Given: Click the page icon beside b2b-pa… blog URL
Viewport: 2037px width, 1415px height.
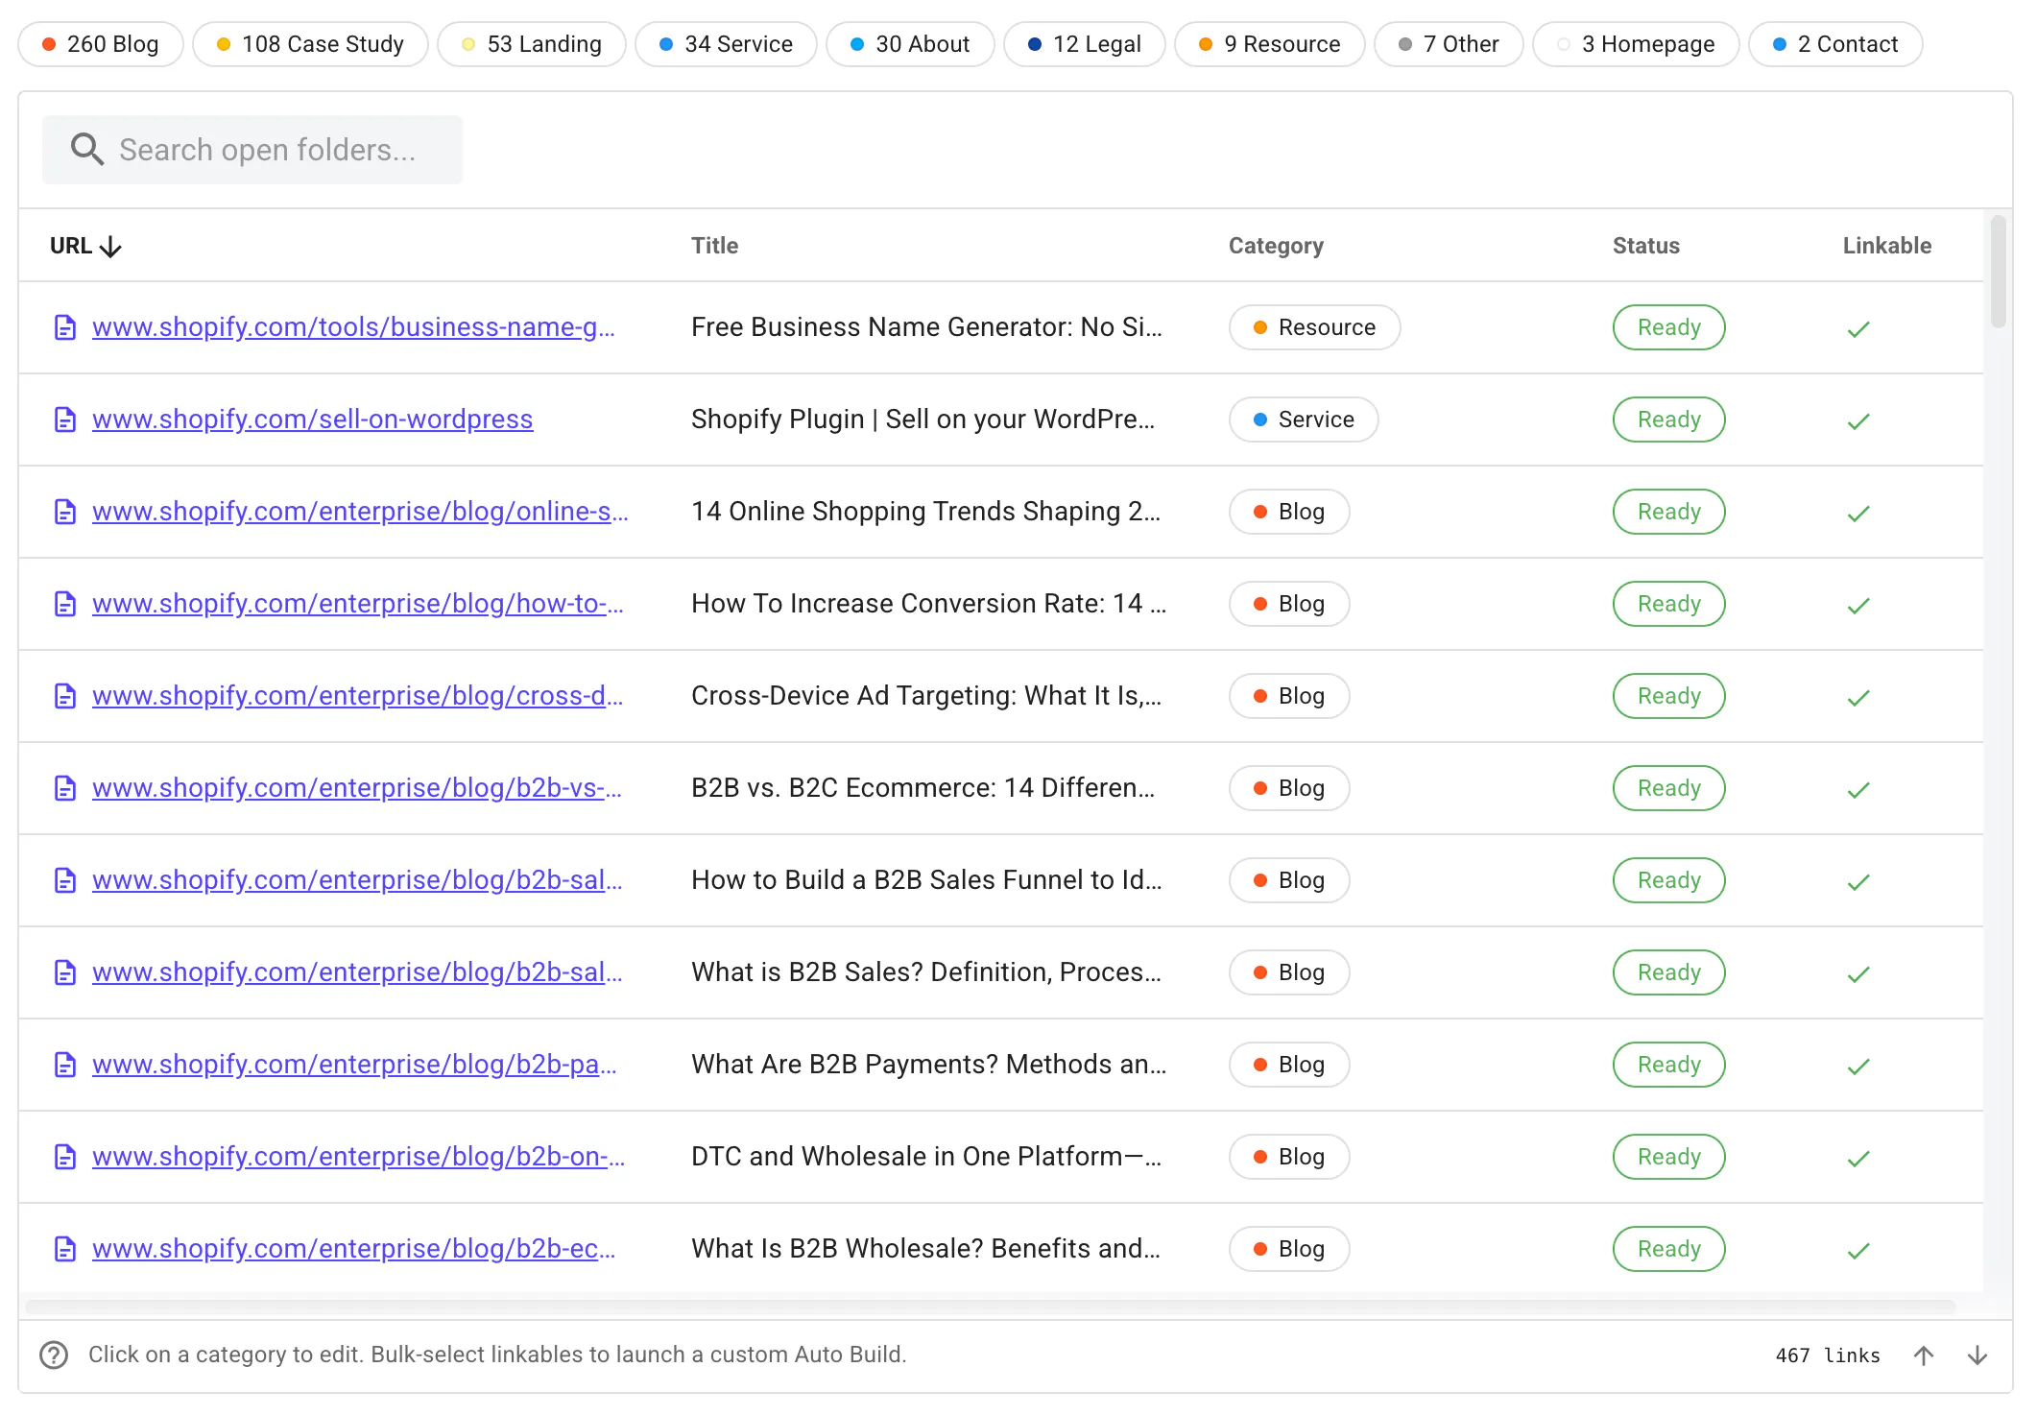Looking at the screenshot, I should [x=65, y=1065].
